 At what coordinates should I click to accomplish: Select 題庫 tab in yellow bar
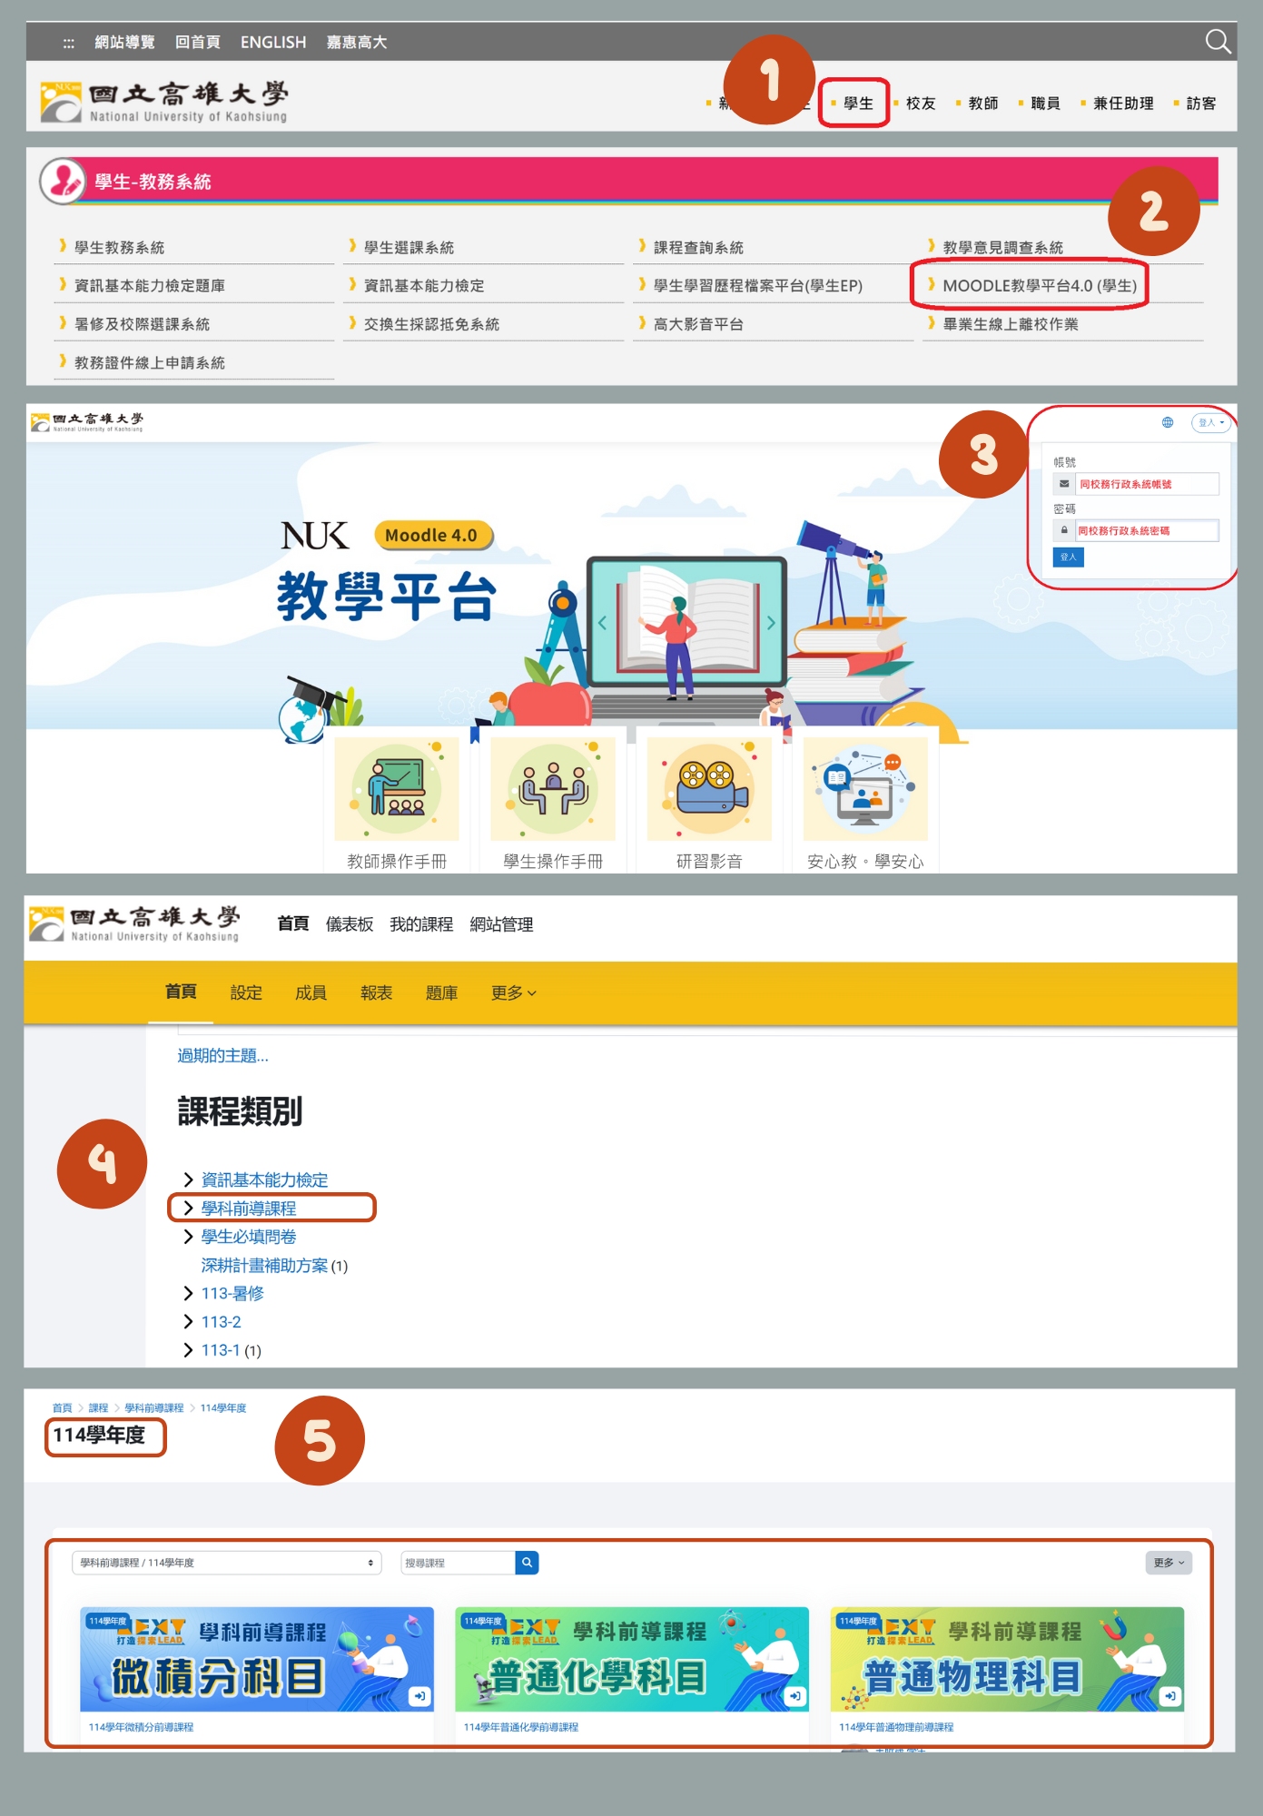[441, 992]
